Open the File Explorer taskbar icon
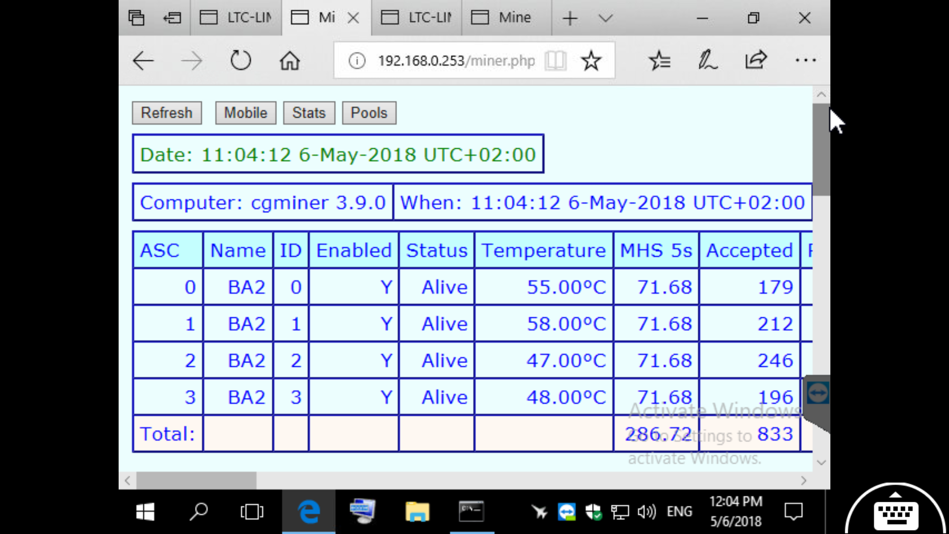 click(417, 512)
